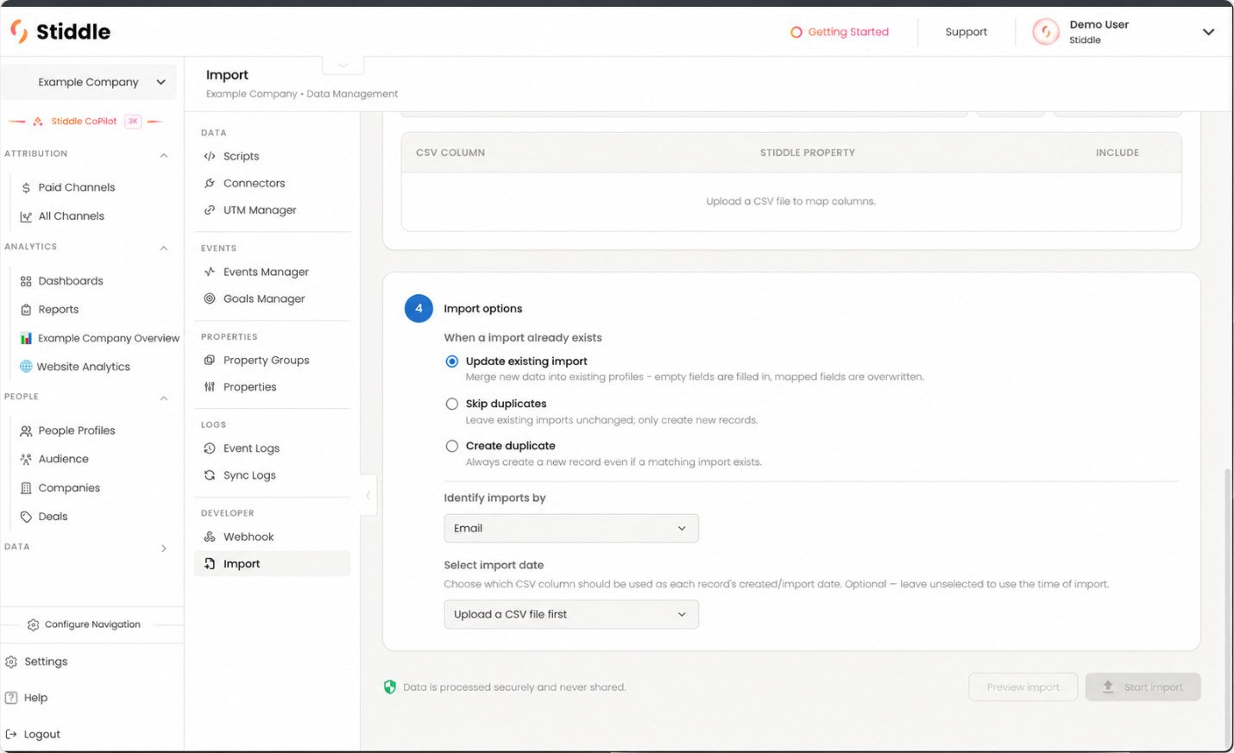Open Events Manager menu item

point(273,272)
